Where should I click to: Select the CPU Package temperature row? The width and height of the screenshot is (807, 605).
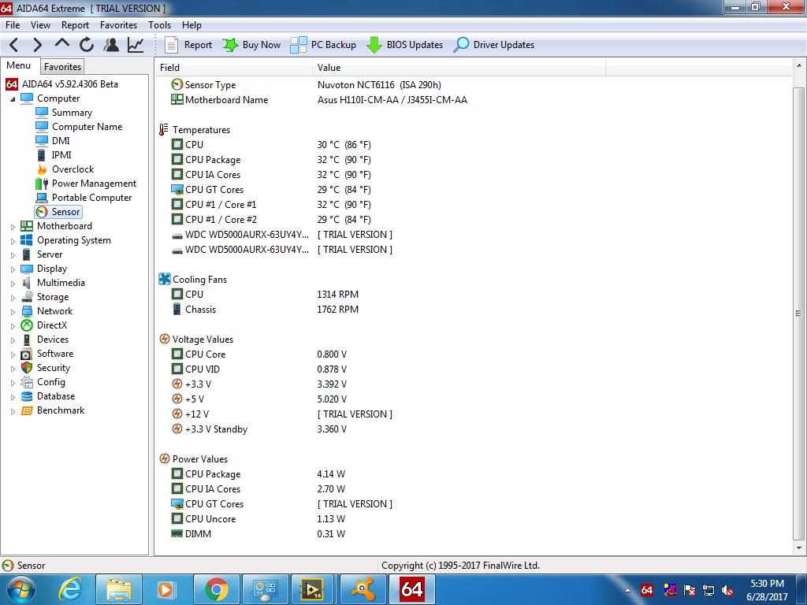tap(473, 159)
